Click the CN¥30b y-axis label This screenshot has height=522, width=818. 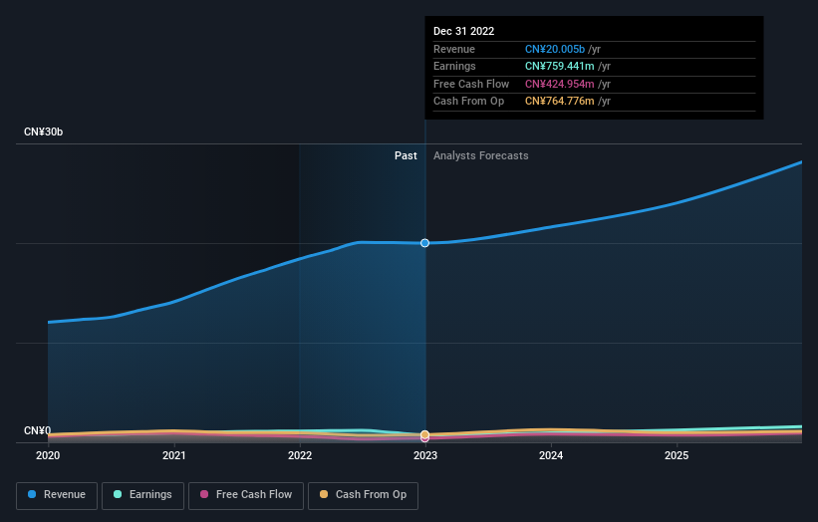coord(43,131)
